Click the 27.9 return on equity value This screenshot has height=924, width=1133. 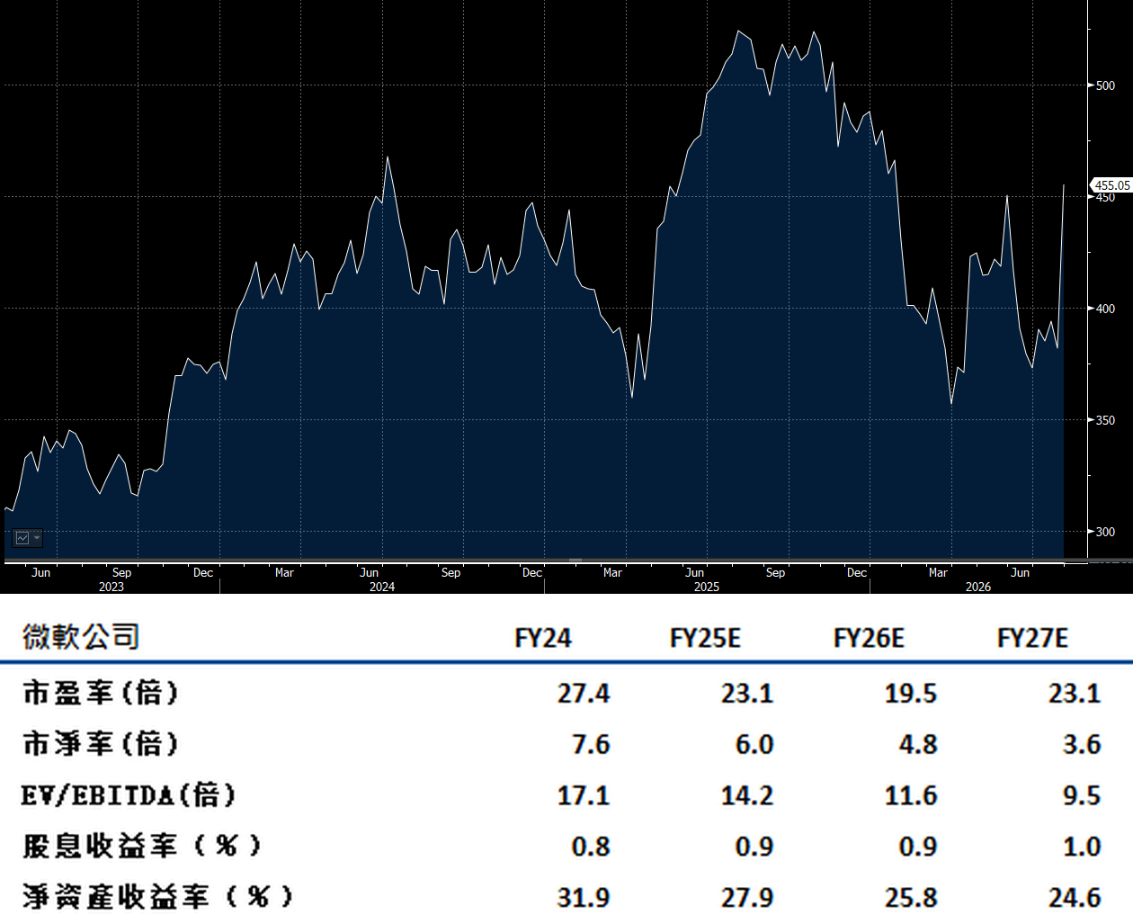pyautogui.click(x=747, y=898)
